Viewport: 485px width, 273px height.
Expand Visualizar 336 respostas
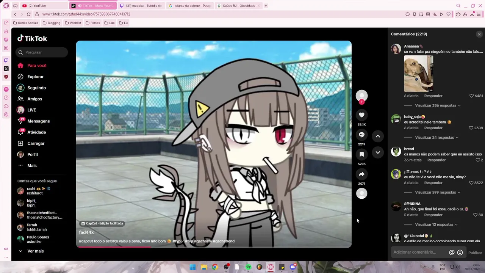tap(438, 105)
